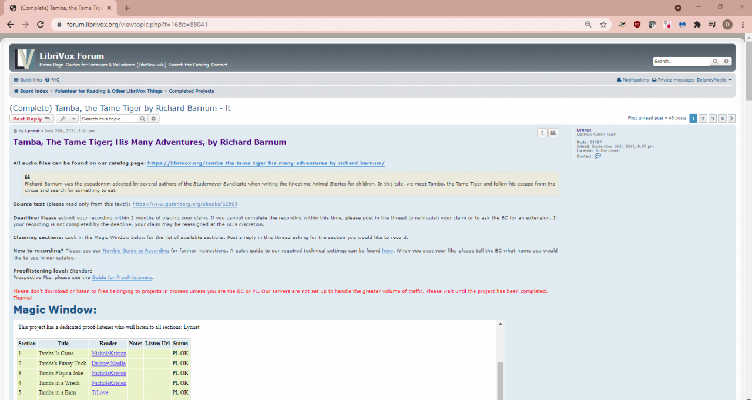Go to page 4 of topic
This screenshot has width=752, height=400.
(x=722, y=118)
